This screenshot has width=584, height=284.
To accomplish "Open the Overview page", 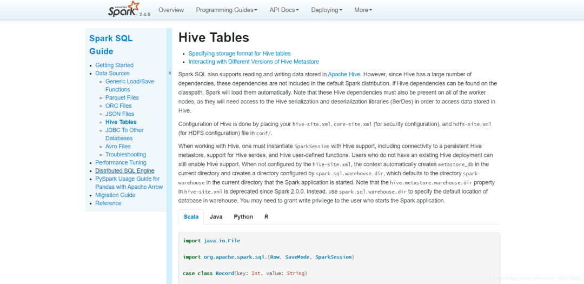I will (171, 10).
